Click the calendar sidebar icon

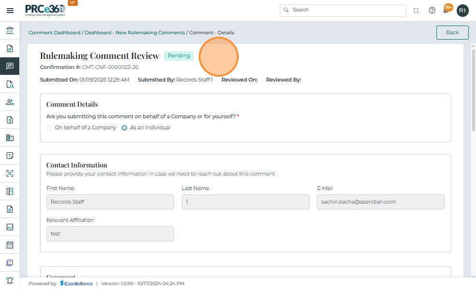[x=10, y=245]
